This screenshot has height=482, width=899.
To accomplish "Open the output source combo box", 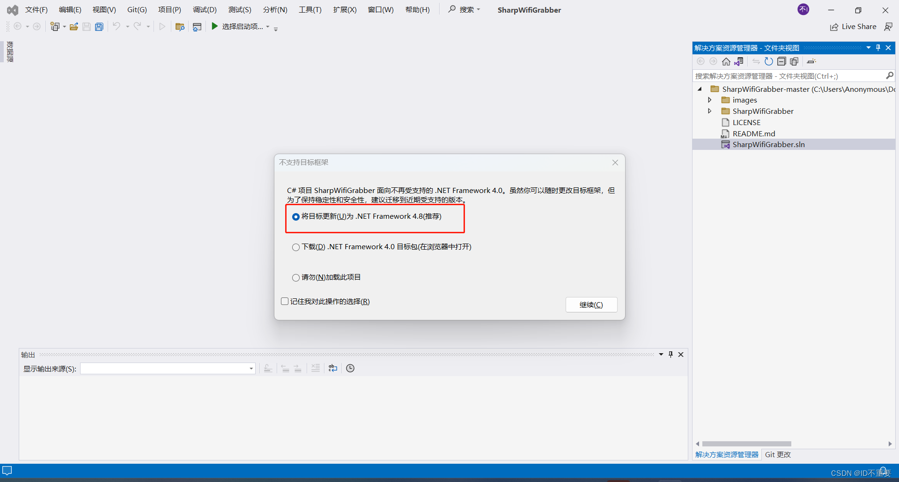I will [168, 369].
